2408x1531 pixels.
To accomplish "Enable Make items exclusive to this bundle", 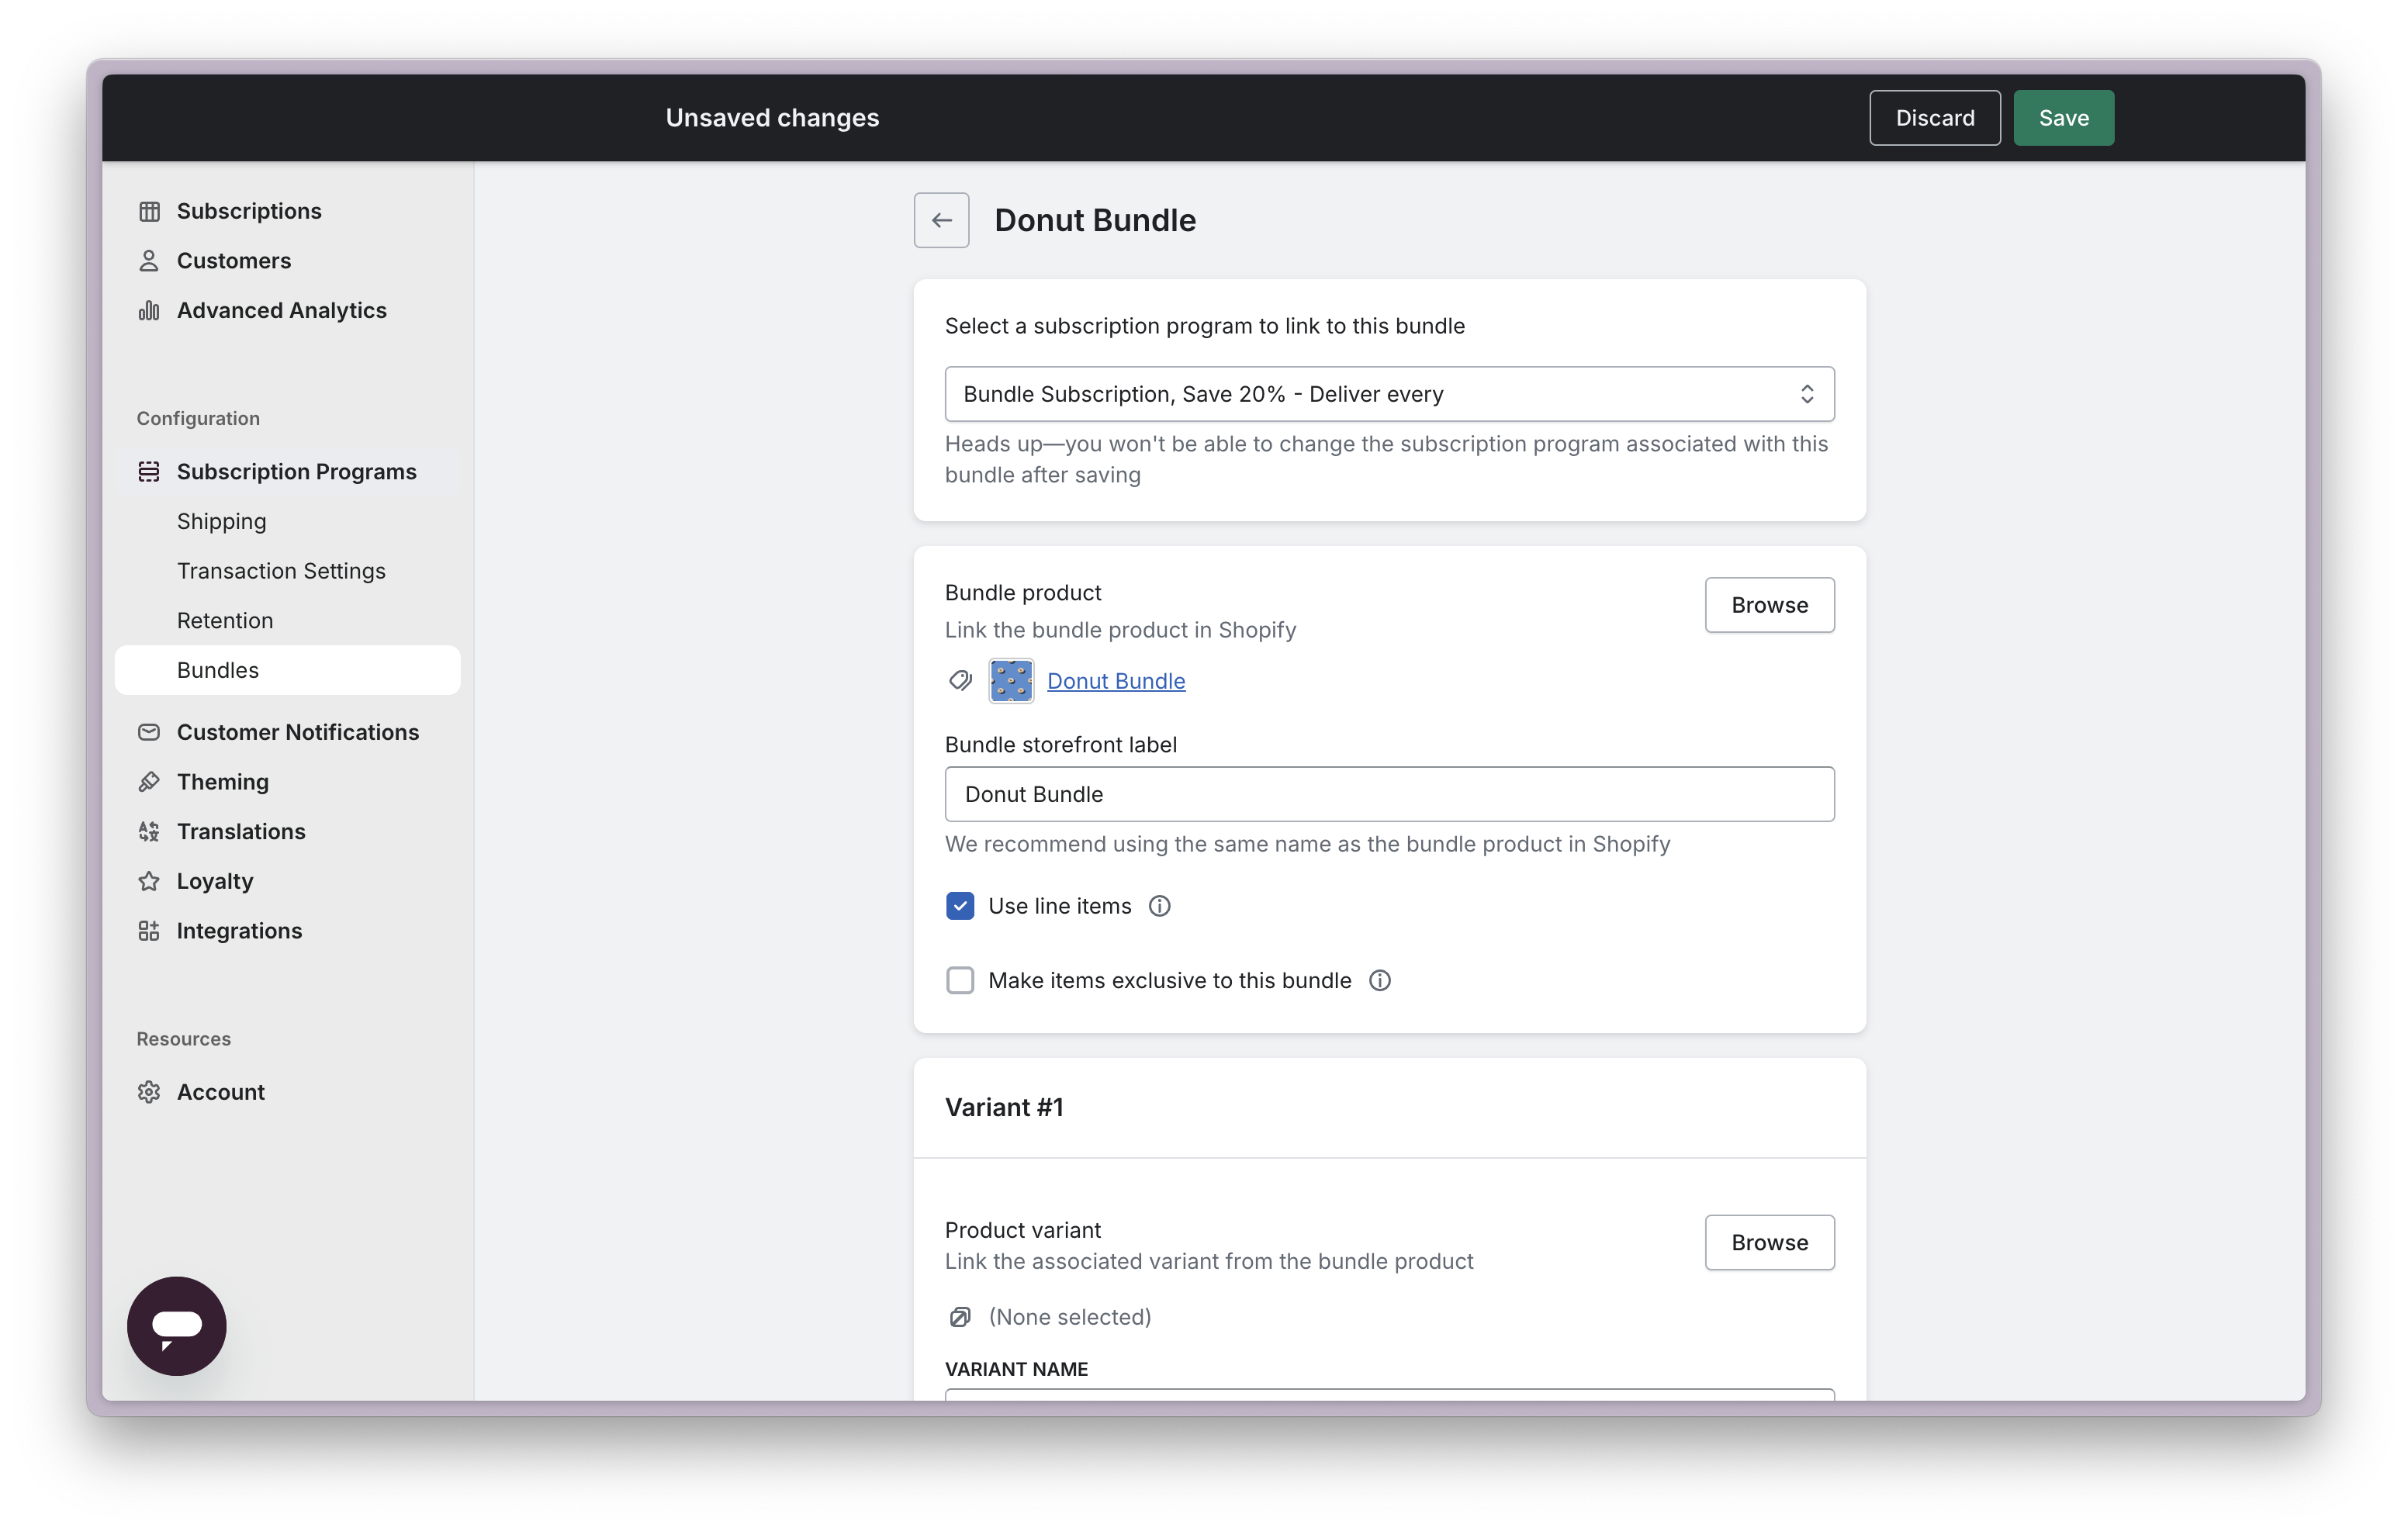I will [x=960, y=981].
